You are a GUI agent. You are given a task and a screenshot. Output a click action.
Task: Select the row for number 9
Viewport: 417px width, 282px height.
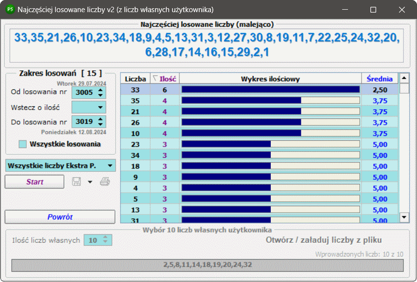point(260,177)
